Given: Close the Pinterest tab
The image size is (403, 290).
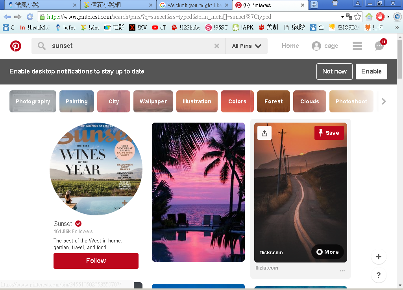Looking at the screenshot, I should tap(303, 5).
